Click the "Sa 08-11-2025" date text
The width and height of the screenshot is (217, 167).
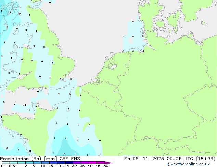[x=144, y=159]
